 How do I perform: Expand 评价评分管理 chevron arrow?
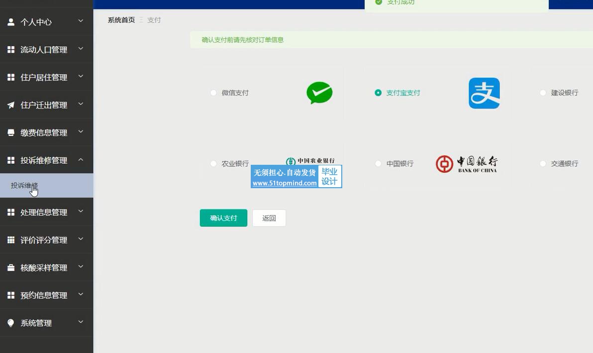click(x=81, y=239)
